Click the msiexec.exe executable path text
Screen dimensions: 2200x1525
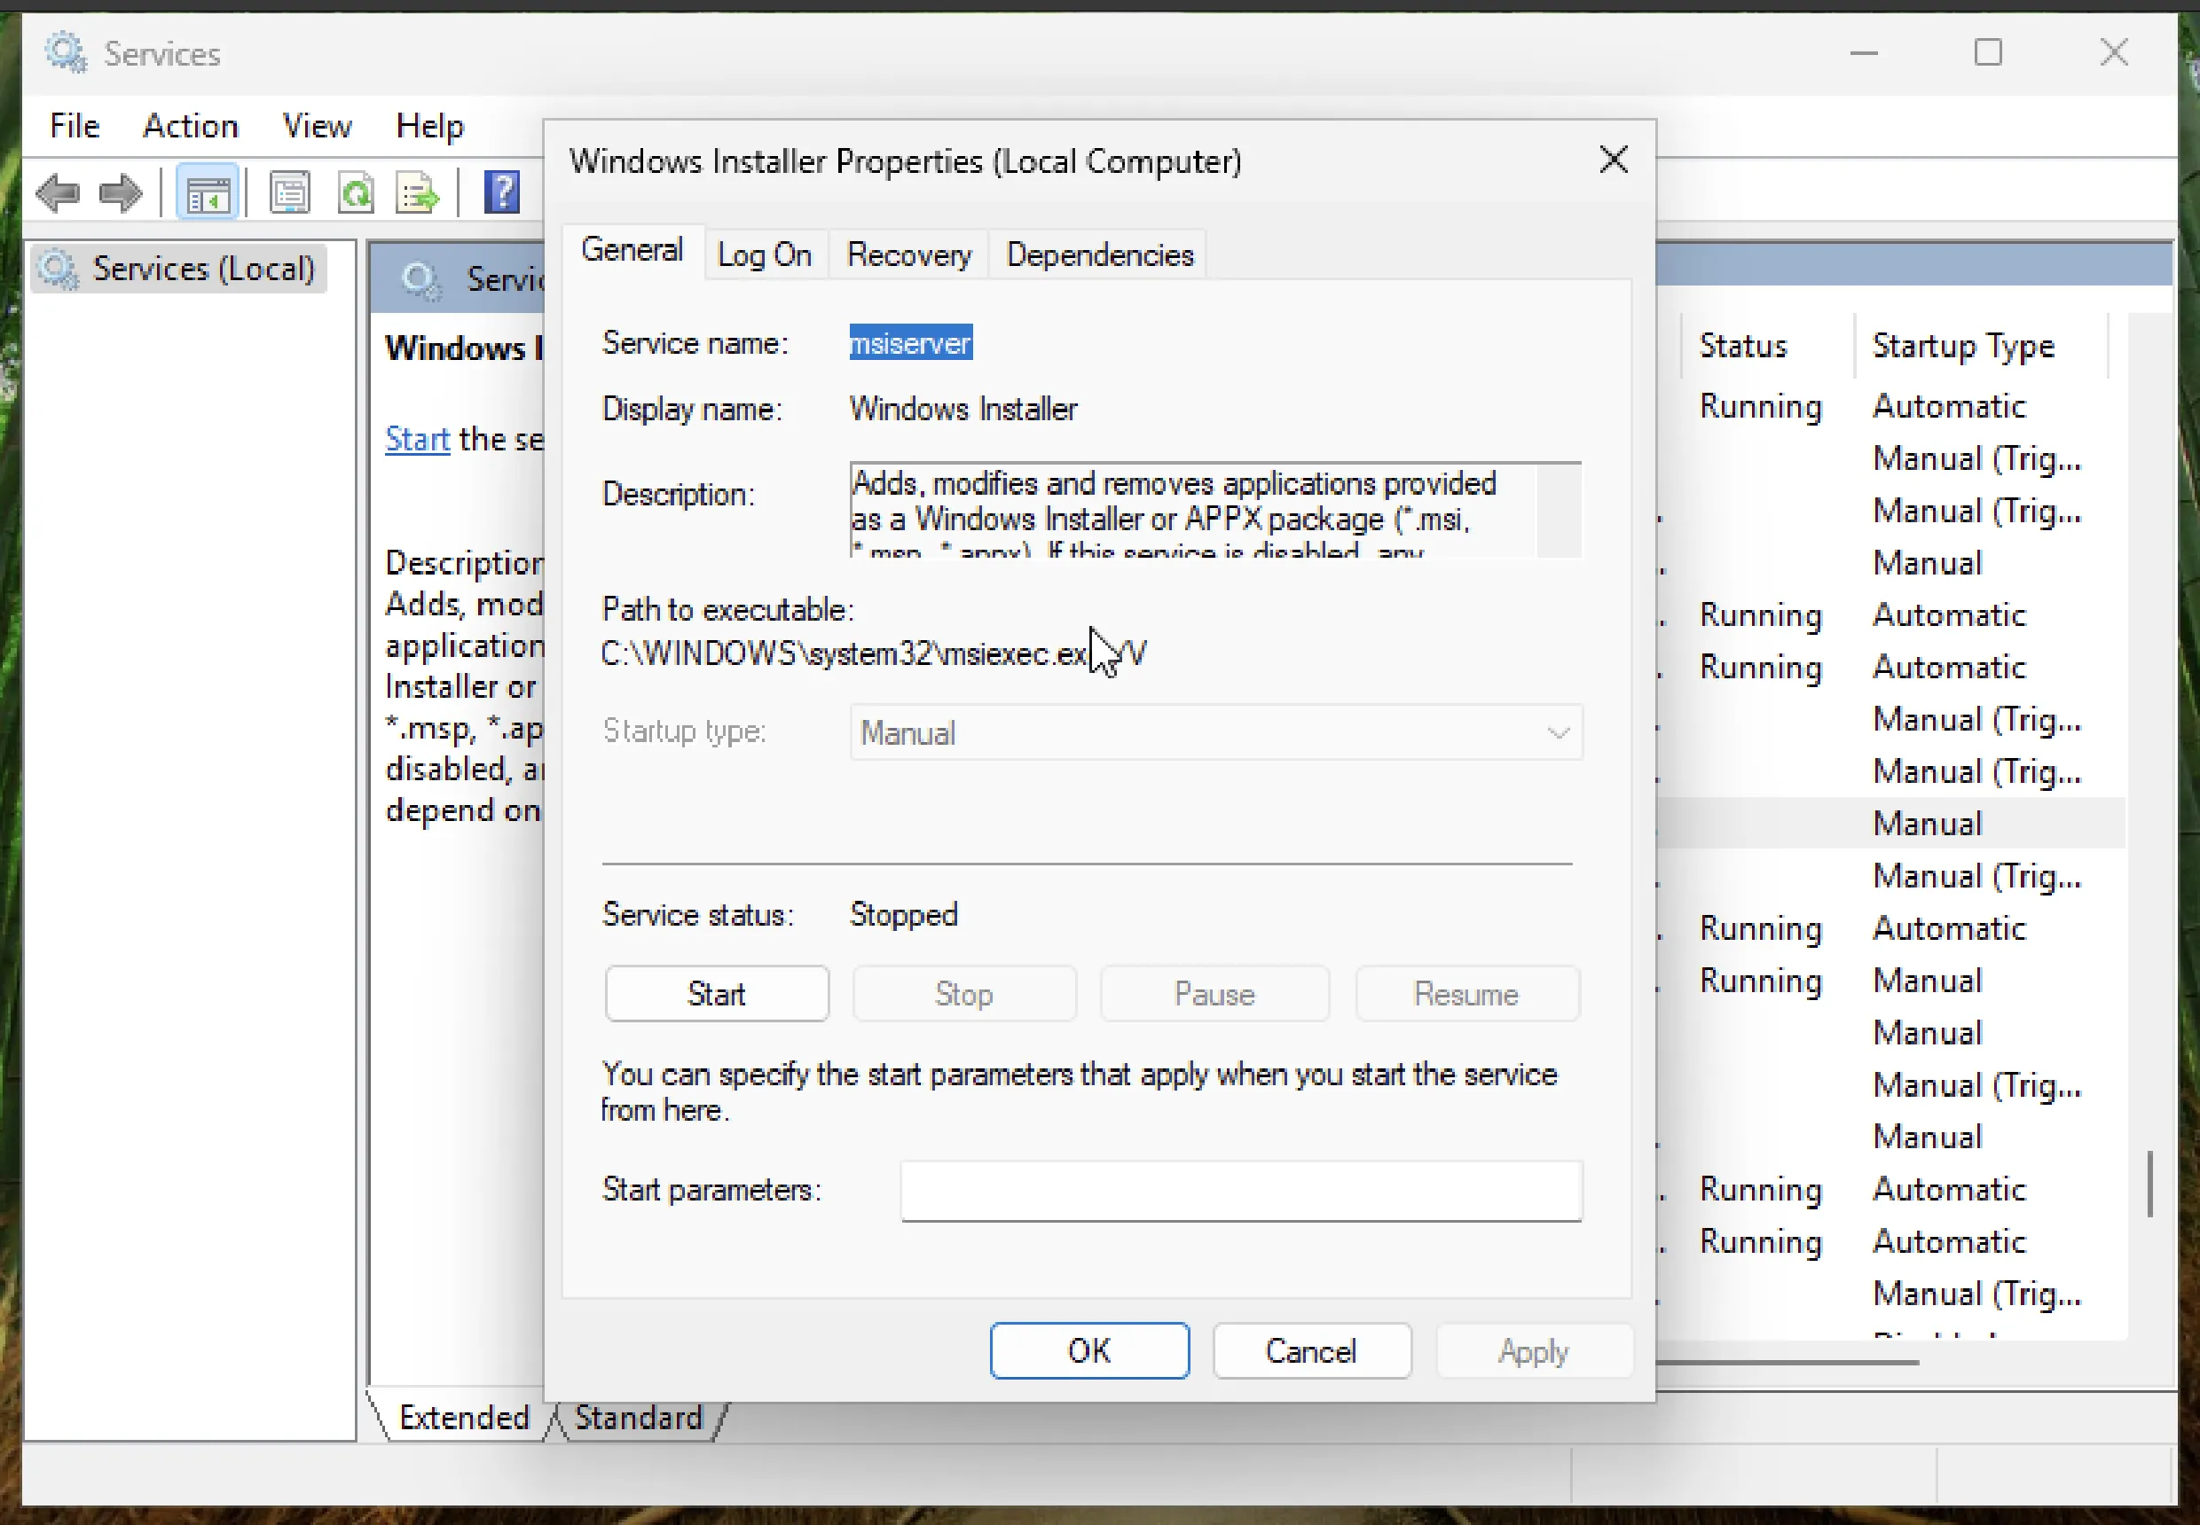[x=873, y=653]
